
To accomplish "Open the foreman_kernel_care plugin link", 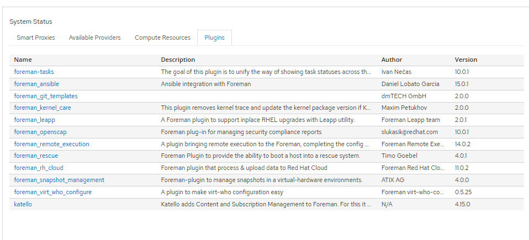I will click(x=43, y=108).
